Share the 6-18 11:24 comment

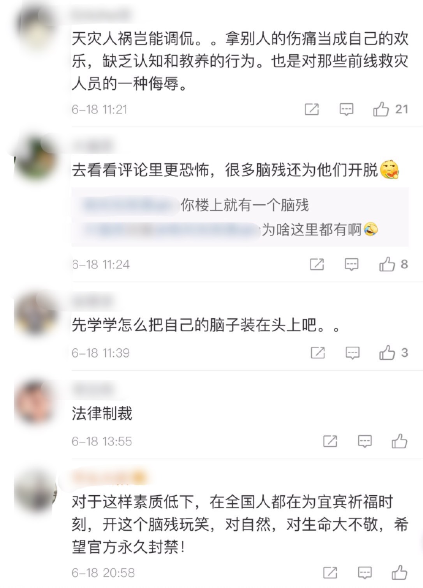[317, 265]
